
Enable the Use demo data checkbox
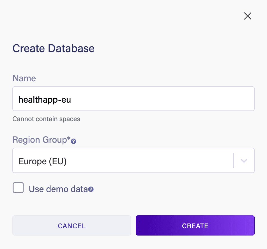click(x=18, y=188)
